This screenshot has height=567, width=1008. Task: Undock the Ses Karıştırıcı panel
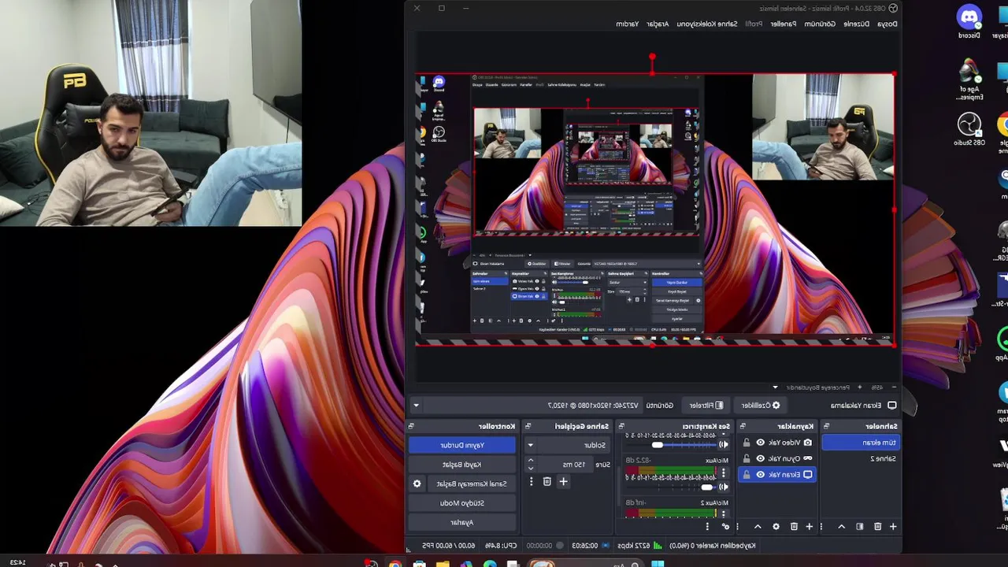pos(621,426)
